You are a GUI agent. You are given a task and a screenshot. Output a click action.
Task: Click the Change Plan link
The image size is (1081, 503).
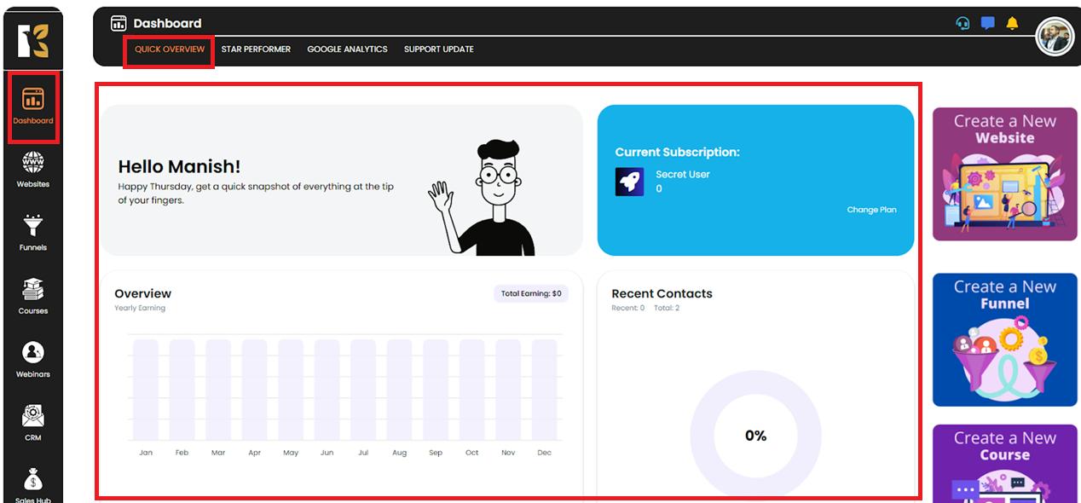coord(871,210)
